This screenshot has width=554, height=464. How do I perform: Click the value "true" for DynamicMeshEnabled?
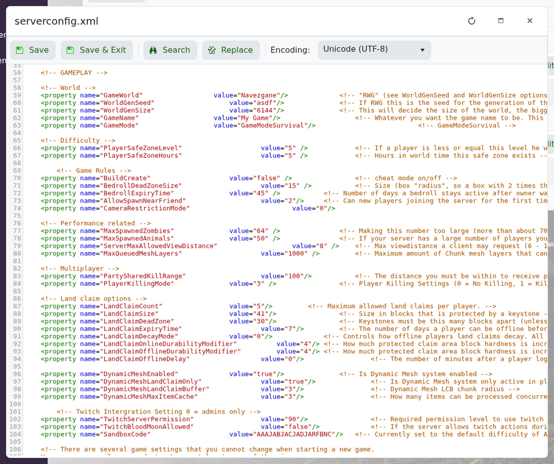265,374
